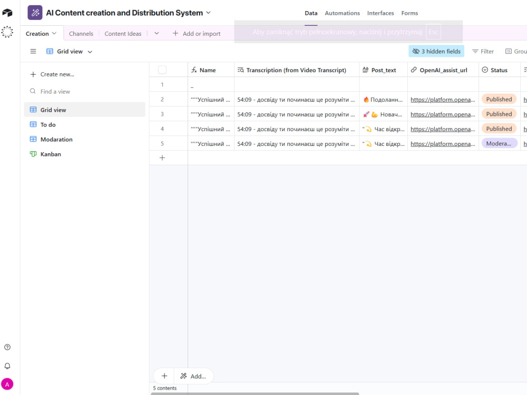Open the account avatar labeled A

click(7, 384)
